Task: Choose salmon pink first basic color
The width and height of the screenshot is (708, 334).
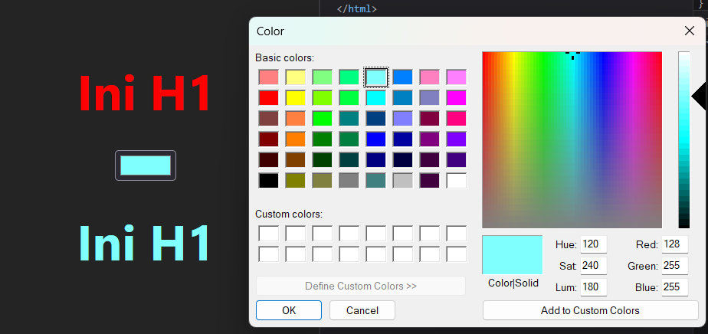Action: [269, 77]
